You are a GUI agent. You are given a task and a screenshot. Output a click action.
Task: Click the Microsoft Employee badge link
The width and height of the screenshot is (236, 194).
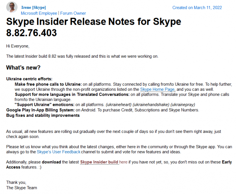pos(39,13)
